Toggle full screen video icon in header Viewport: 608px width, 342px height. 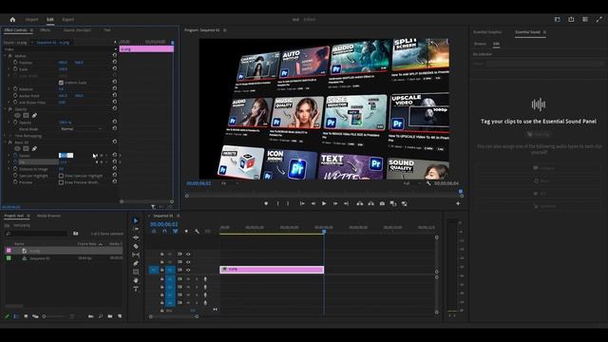pos(599,19)
